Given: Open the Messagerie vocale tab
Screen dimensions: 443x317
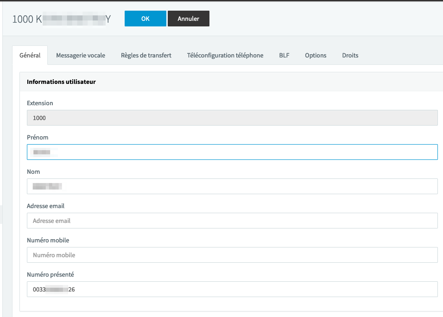Looking at the screenshot, I should tap(81, 55).
